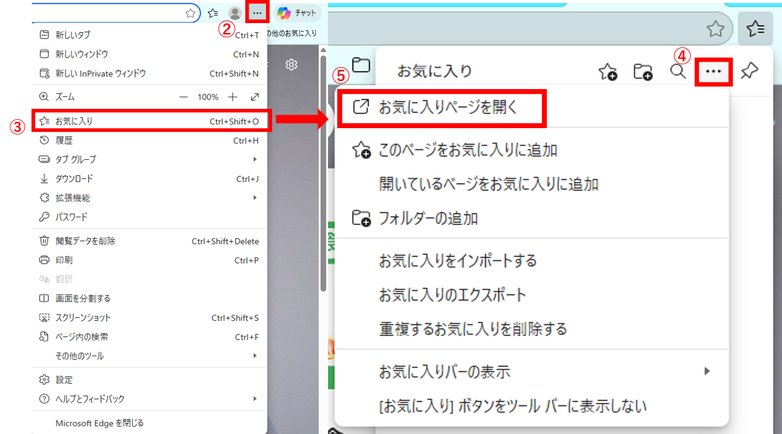Enter full screen from zoom row

255,97
